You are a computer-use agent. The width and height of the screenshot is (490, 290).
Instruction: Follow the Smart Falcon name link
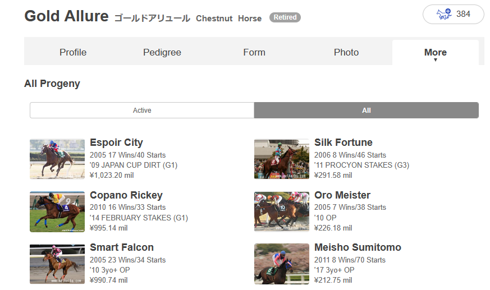[x=122, y=247]
